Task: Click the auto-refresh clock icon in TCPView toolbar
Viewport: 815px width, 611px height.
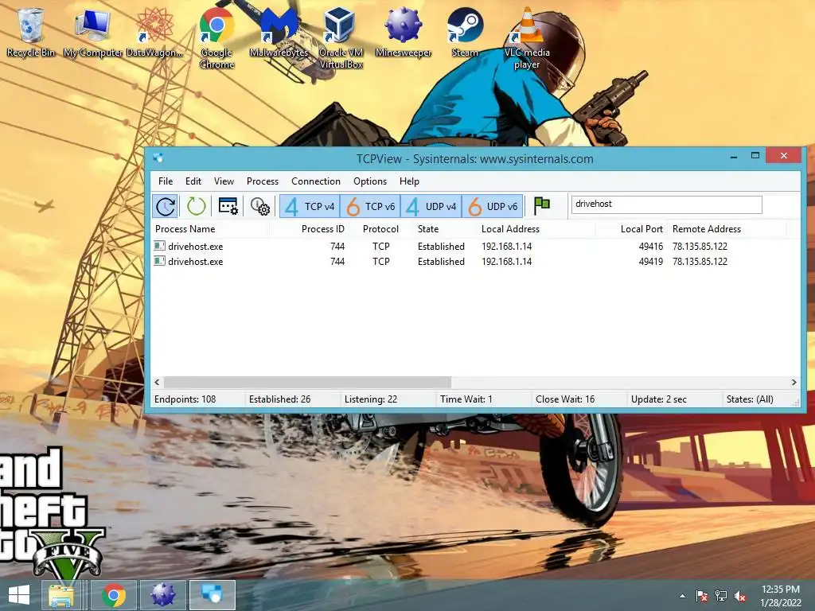Action: pyautogui.click(x=166, y=206)
